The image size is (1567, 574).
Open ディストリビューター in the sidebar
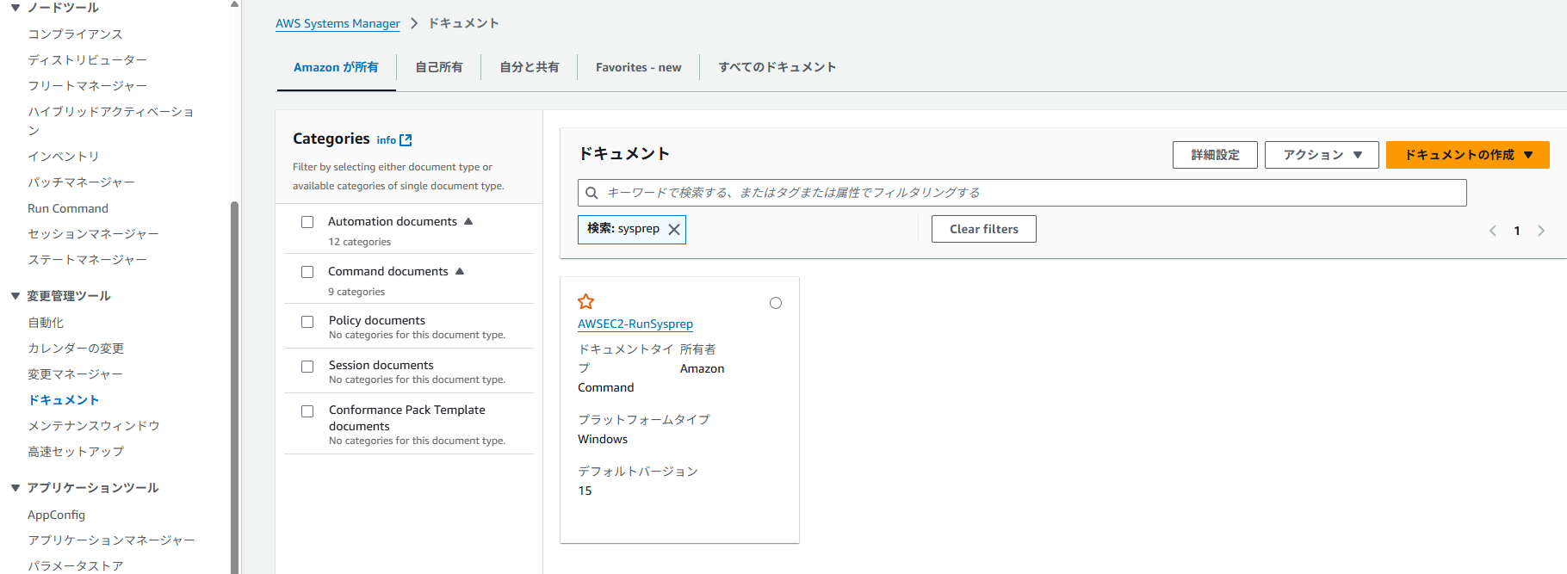[x=87, y=60]
